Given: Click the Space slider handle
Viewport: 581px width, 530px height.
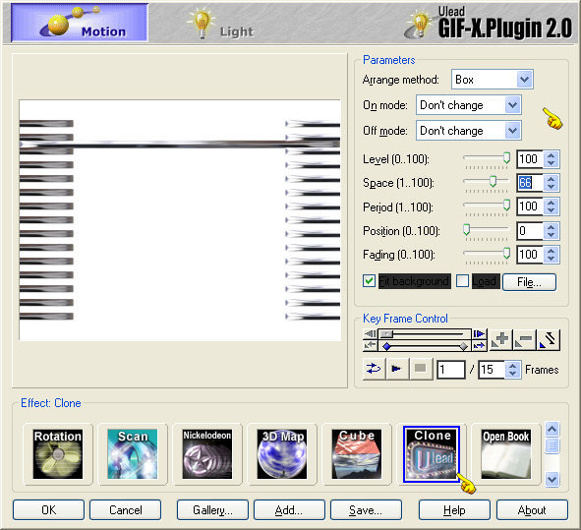Looking at the screenshot, I should pos(493,181).
